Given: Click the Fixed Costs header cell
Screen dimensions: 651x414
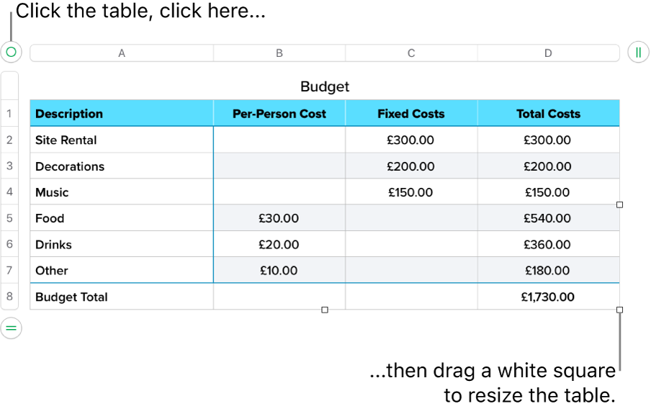Looking at the screenshot, I should point(411,114).
